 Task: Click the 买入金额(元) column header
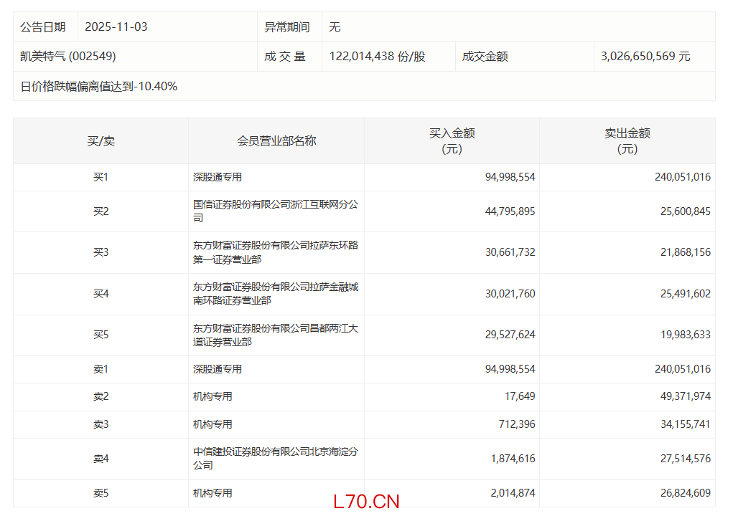click(452, 141)
